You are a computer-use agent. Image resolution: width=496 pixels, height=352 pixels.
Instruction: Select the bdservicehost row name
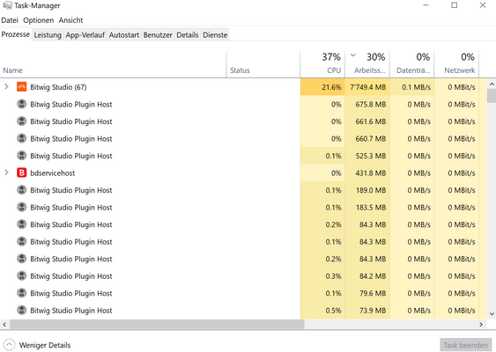tap(53, 173)
